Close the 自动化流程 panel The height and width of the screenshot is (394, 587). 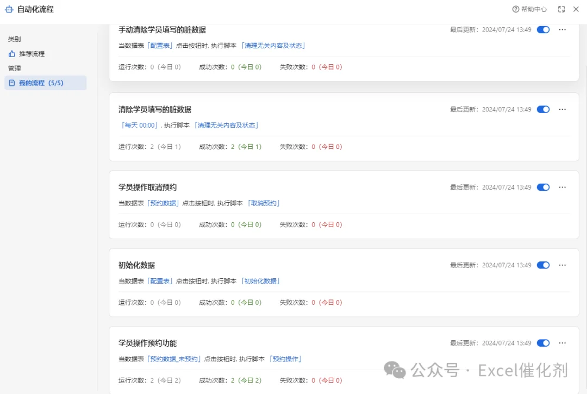(576, 9)
